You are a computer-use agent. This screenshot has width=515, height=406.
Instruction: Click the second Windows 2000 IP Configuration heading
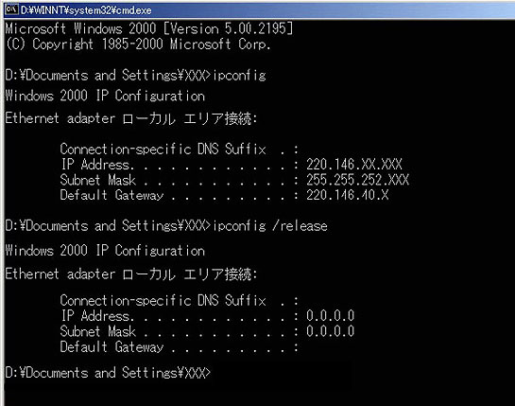pos(105,251)
